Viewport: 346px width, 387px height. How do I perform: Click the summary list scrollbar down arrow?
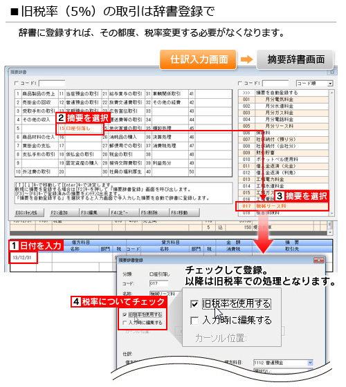point(331,214)
